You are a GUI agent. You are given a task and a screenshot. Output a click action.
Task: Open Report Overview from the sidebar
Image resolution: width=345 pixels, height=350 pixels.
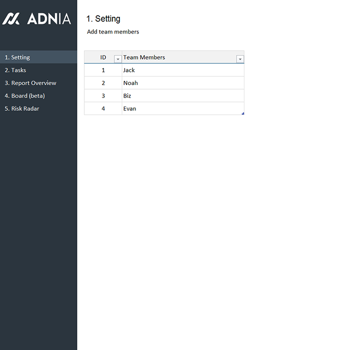(31, 83)
